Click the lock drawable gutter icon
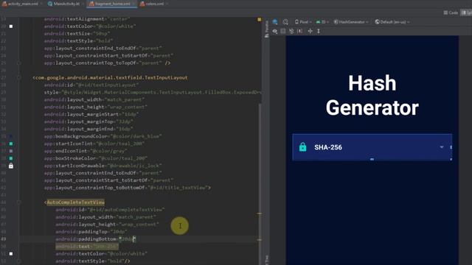472x265 pixels. (x=11, y=166)
